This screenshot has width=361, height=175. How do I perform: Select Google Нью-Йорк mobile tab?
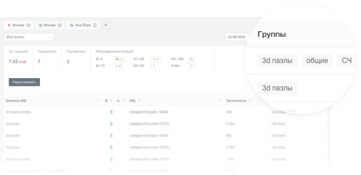click(x=83, y=25)
